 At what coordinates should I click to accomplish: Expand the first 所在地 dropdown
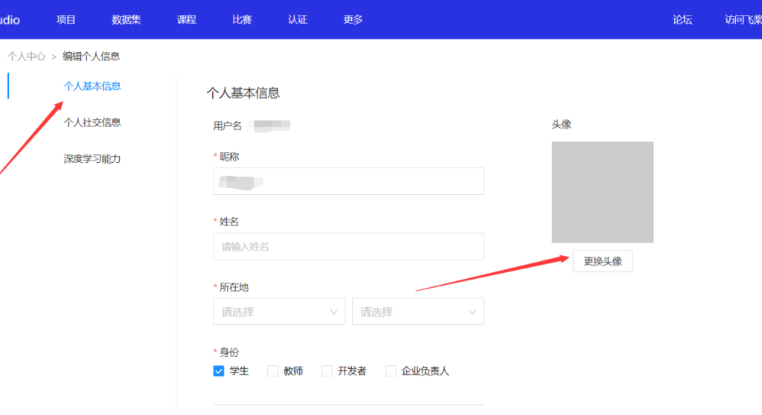pos(279,312)
